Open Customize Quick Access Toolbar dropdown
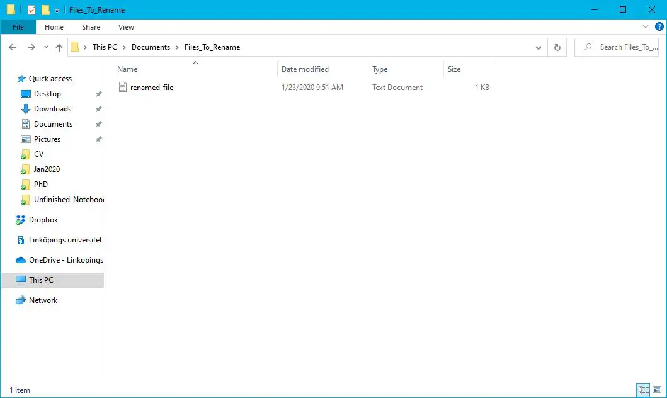 point(57,10)
